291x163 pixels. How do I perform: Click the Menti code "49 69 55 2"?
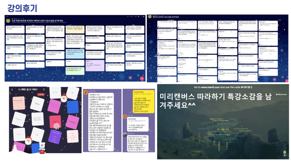click(x=247, y=87)
